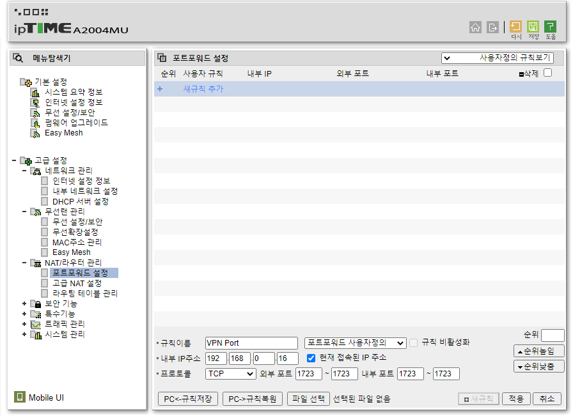
Task: Click the 내부 포트 end field
Action: [446, 374]
